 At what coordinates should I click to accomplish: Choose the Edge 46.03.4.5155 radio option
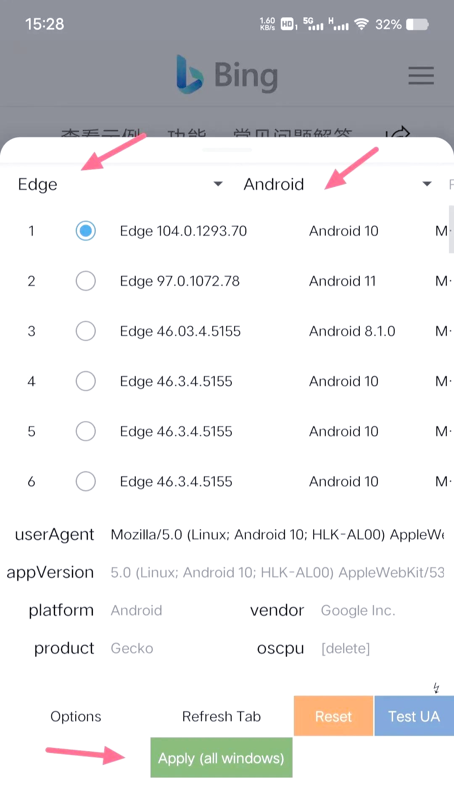86,331
